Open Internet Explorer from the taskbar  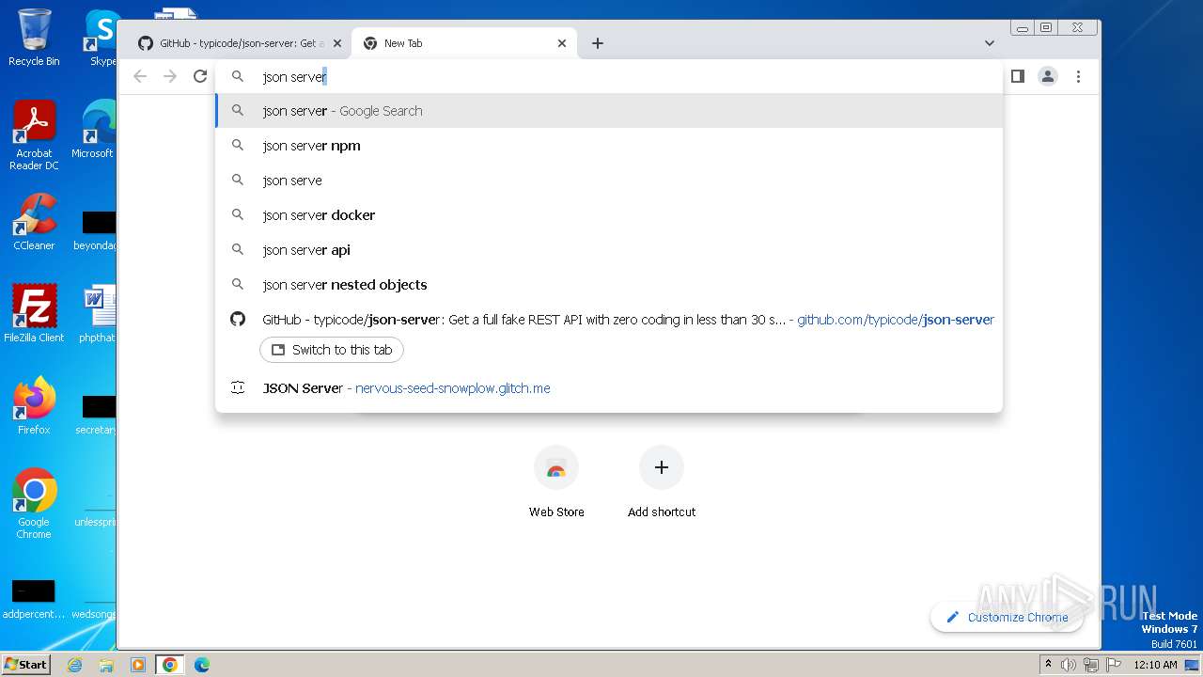(75, 665)
